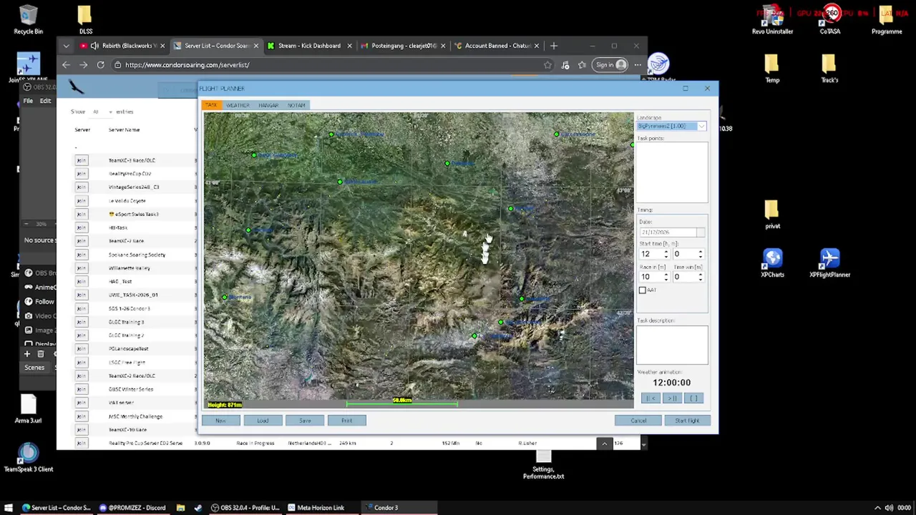Viewport: 916px width, 515px height.
Task: Reload the Condor server list page
Action: point(100,65)
